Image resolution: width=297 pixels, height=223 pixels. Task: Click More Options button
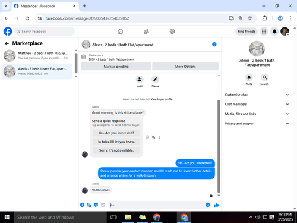click(185, 67)
